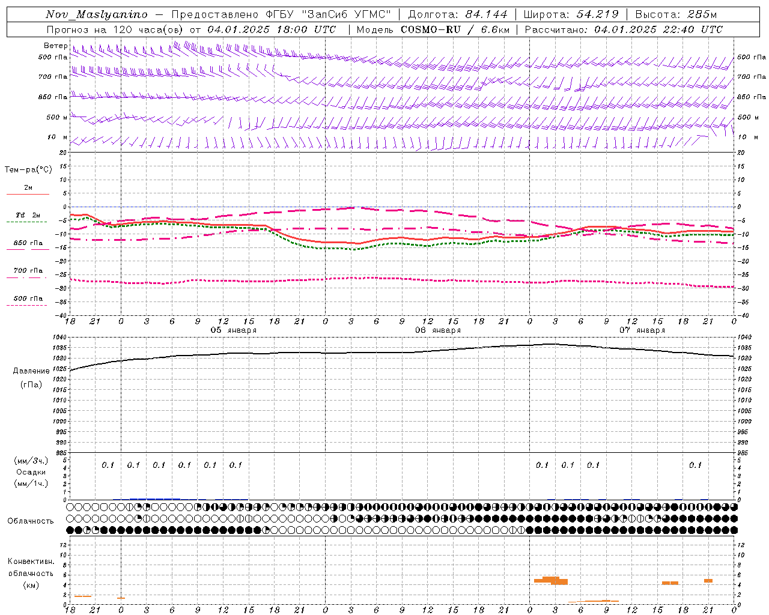Viewport: 769px width, 615px height.
Task: Click the blue precipitation bar on 05 января
Action: click(155, 498)
